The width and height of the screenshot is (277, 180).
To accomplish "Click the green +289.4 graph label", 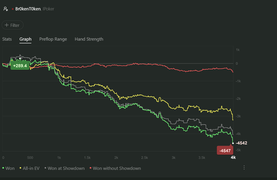I will [20, 66].
